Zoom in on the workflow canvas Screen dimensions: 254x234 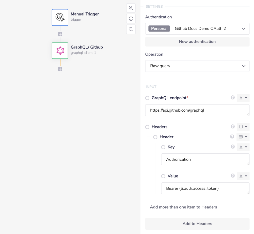(x=131, y=8)
